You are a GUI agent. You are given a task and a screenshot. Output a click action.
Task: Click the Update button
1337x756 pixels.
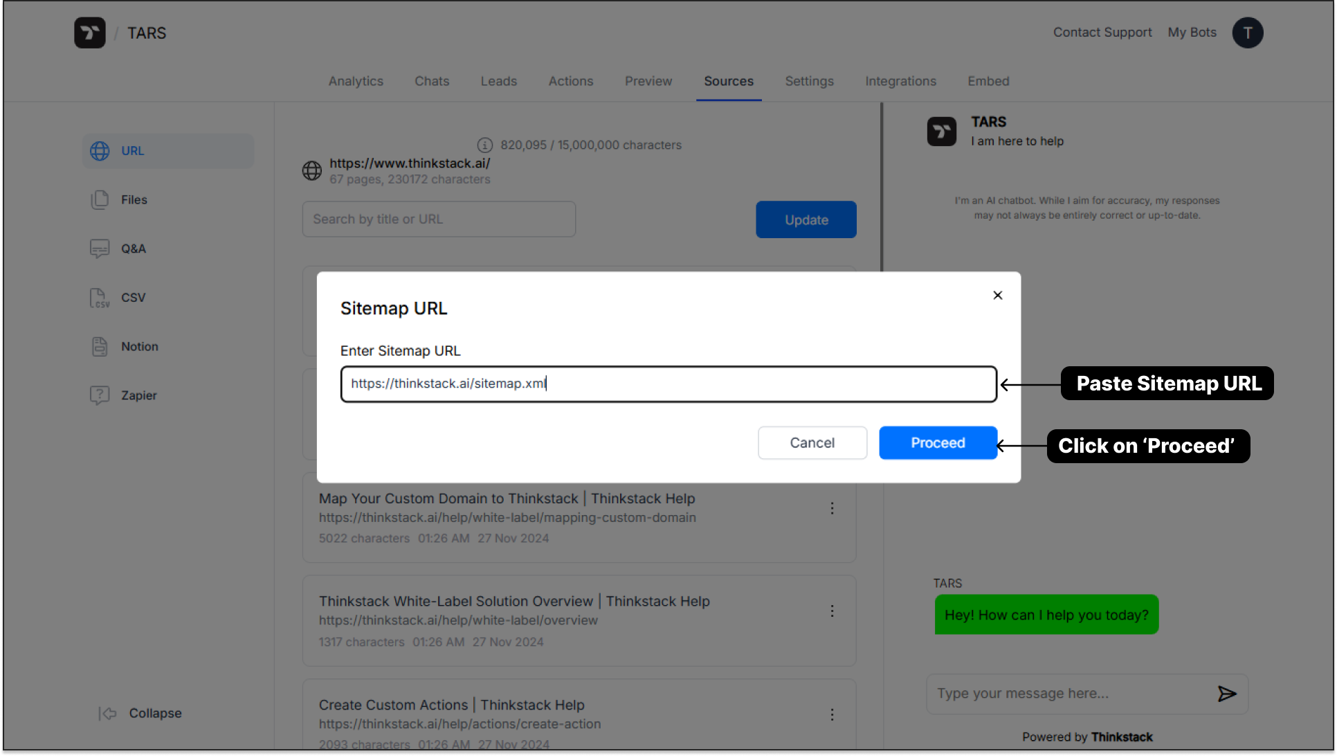pos(806,219)
